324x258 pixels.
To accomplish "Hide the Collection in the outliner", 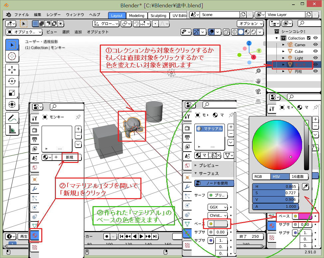I will coord(316,38).
